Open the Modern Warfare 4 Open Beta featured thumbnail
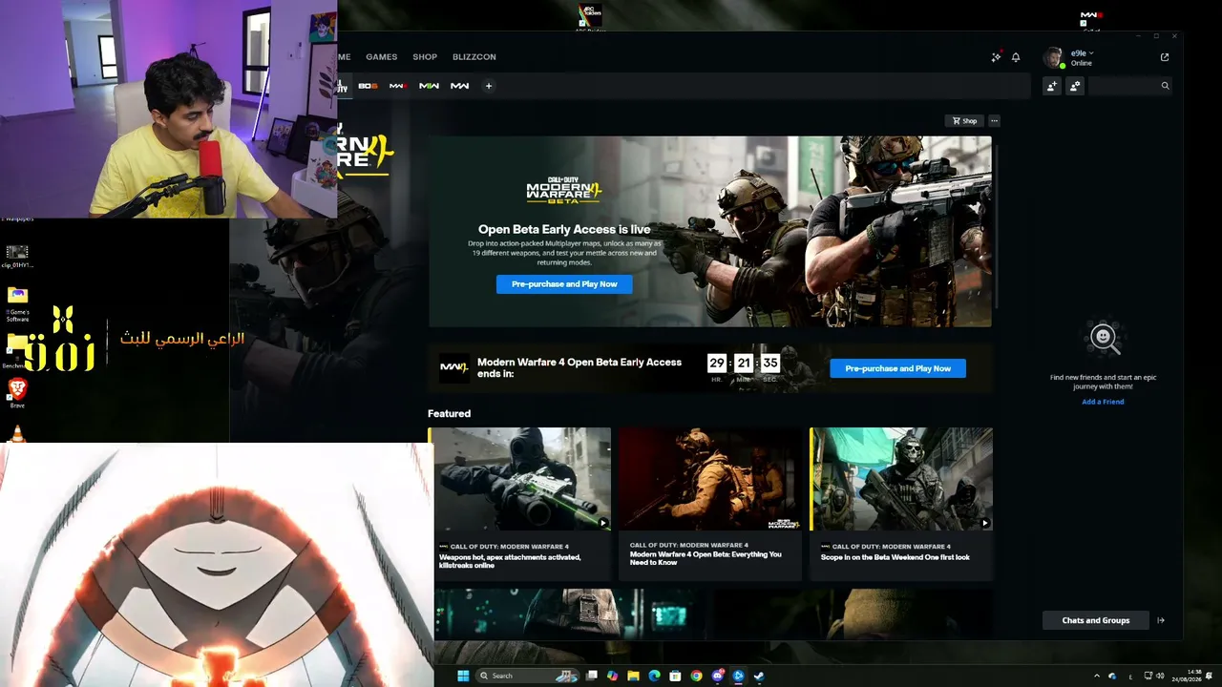This screenshot has height=687, width=1222. pyautogui.click(x=709, y=479)
